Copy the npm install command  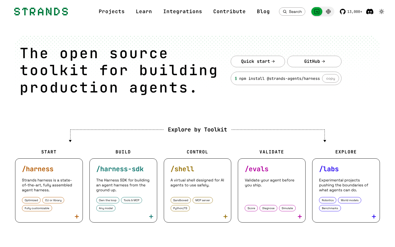(331, 78)
